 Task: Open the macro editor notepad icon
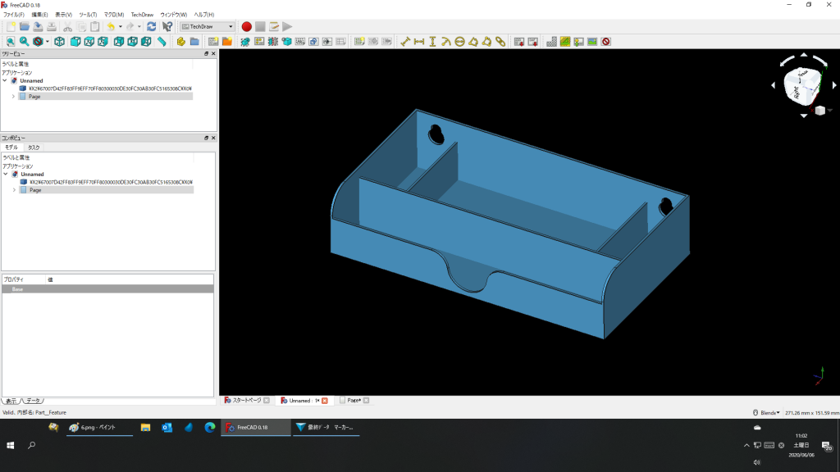(x=274, y=27)
